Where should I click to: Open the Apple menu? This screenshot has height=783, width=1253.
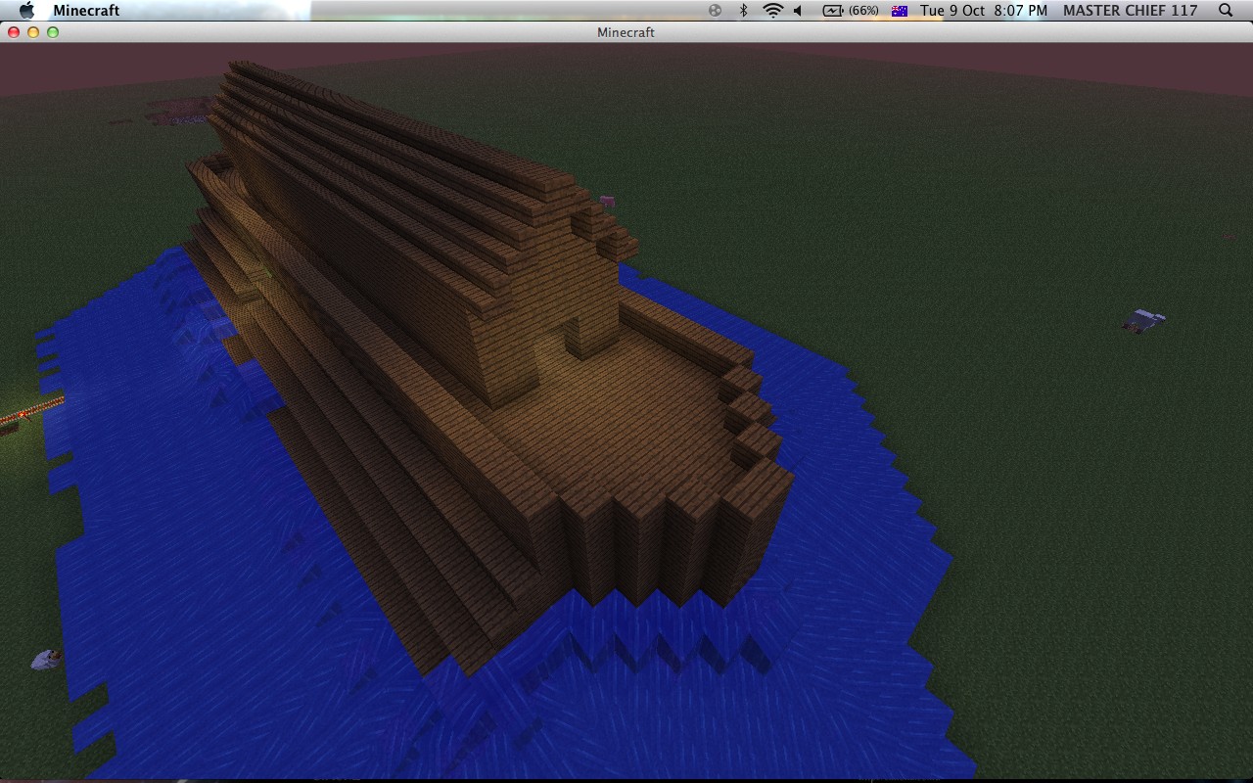26,11
